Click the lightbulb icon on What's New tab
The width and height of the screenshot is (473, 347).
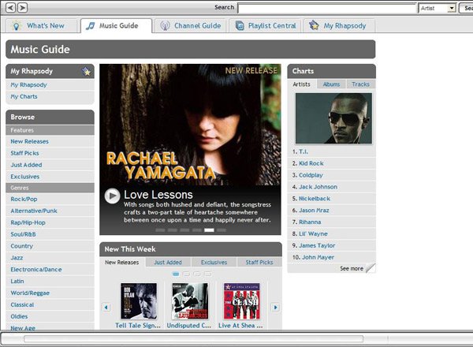click(17, 26)
